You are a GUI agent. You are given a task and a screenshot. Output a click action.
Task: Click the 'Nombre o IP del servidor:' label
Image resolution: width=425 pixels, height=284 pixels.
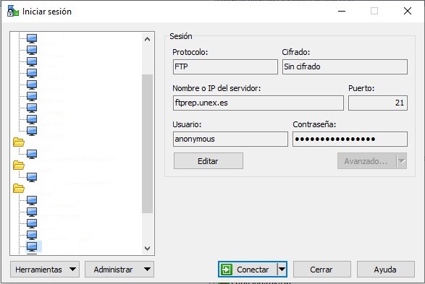[x=216, y=88]
